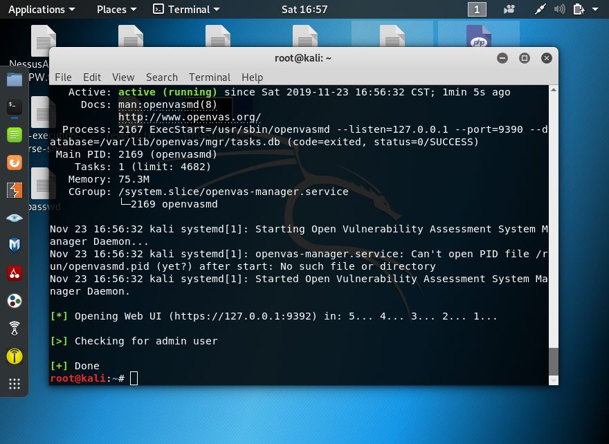Open the View menu
This screenshot has height=444, width=609.
point(123,77)
